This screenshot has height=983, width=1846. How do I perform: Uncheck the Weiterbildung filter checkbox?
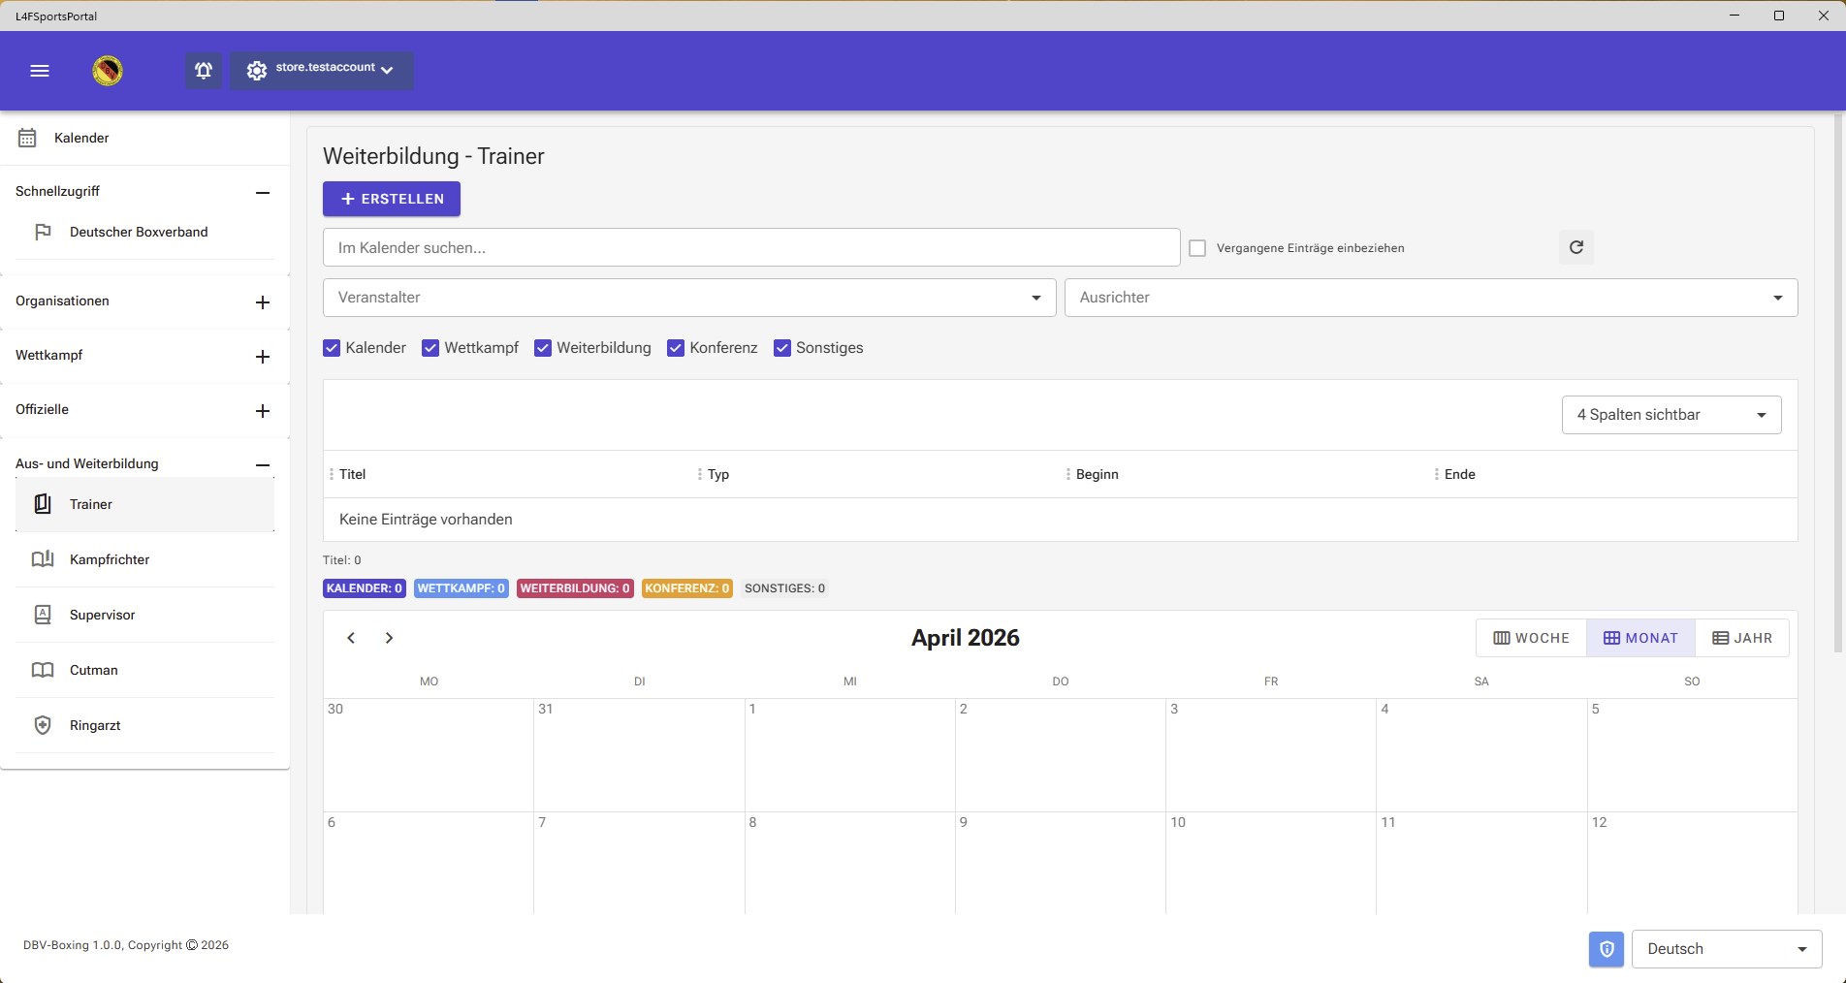coord(543,348)
